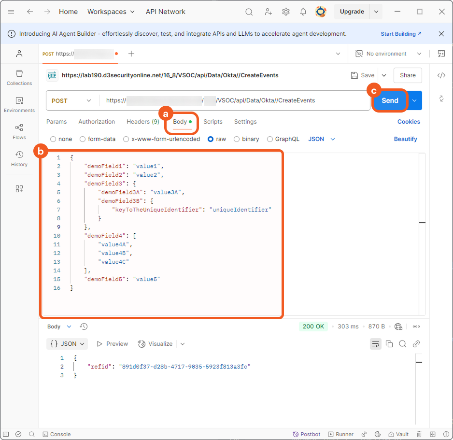453x440 pixels.
Task: Open the History sidebar panel
Action: tap(19, 158)
